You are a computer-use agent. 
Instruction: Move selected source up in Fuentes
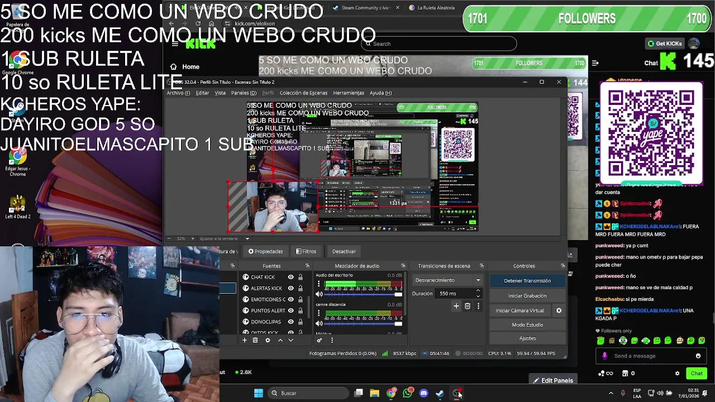coord(280,340)
